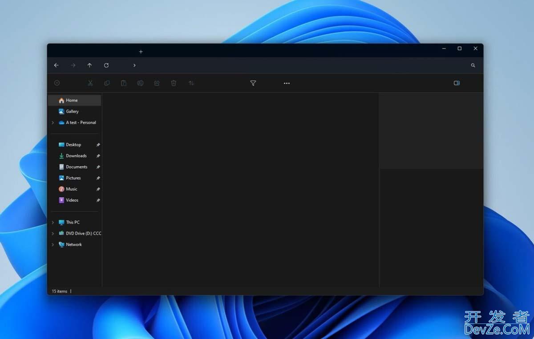The width and height of the screenshot is (534, 339).
Task: Click the pin icon beside Downloads
Action: pos(98,156)
